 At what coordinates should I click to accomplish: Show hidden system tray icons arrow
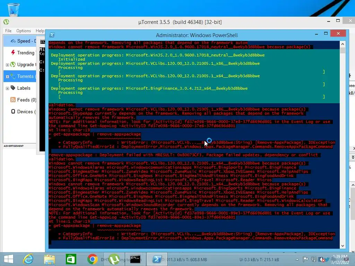click(x=297, y=259)
